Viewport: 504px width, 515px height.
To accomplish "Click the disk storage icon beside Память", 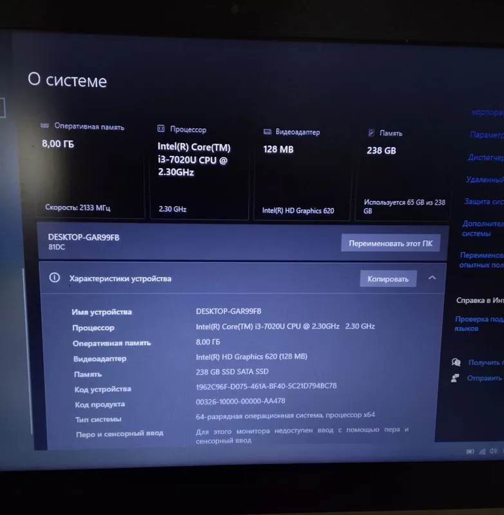I will (x=371, y=133).
